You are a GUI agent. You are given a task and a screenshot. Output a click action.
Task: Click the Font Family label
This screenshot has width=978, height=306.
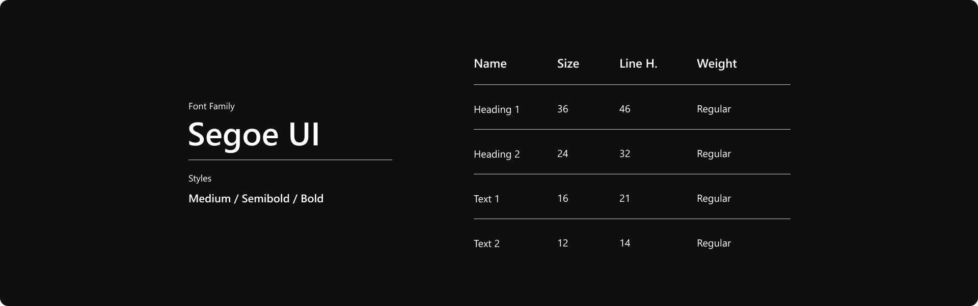coord(211,106)
